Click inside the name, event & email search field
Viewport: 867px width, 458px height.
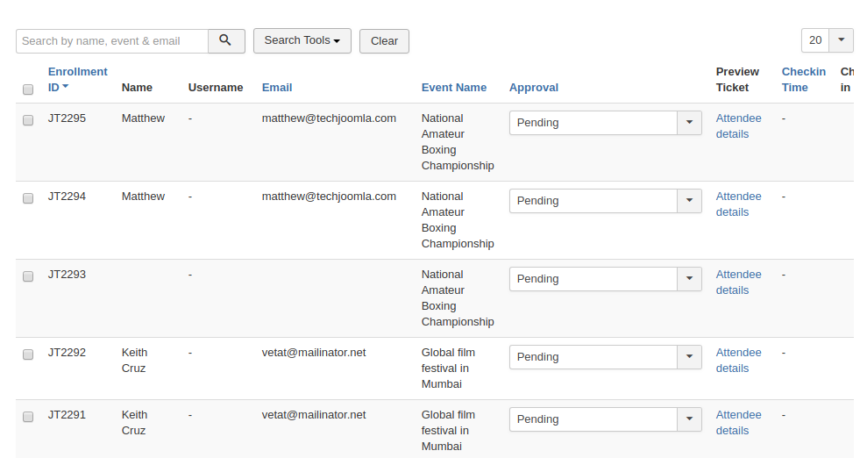click(112, 41)
